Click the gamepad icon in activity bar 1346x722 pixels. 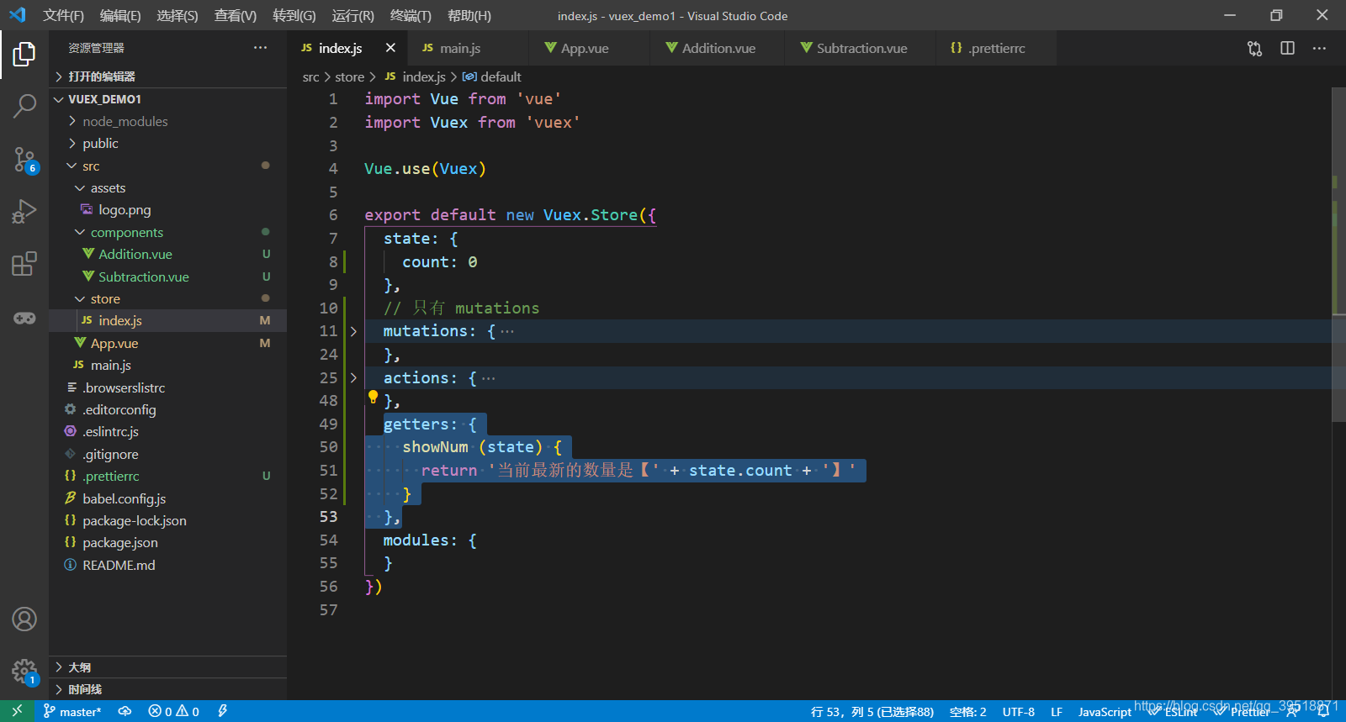tap(24, 318)
